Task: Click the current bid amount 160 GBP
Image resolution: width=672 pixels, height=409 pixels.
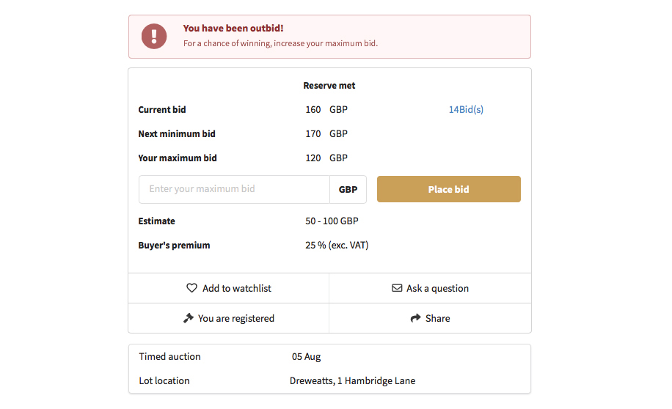Action: (326, 110)
